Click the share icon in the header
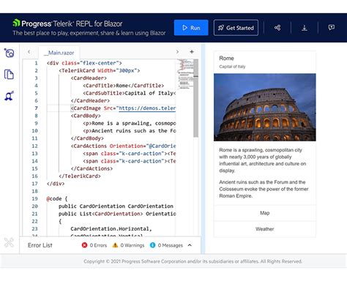This screenshot has width=347, height=295. tap(277, 28)
